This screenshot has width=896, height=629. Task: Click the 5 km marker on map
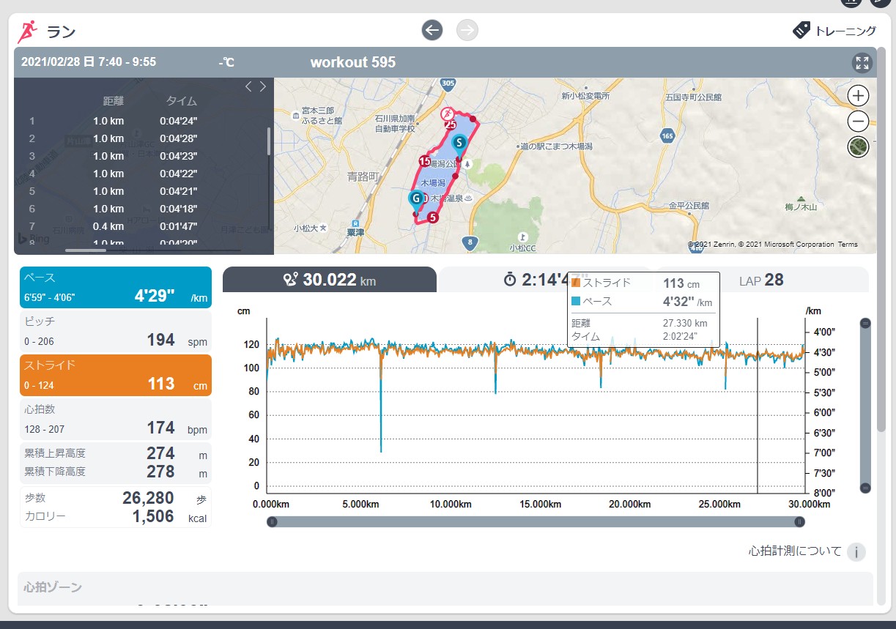coord(432,217)
